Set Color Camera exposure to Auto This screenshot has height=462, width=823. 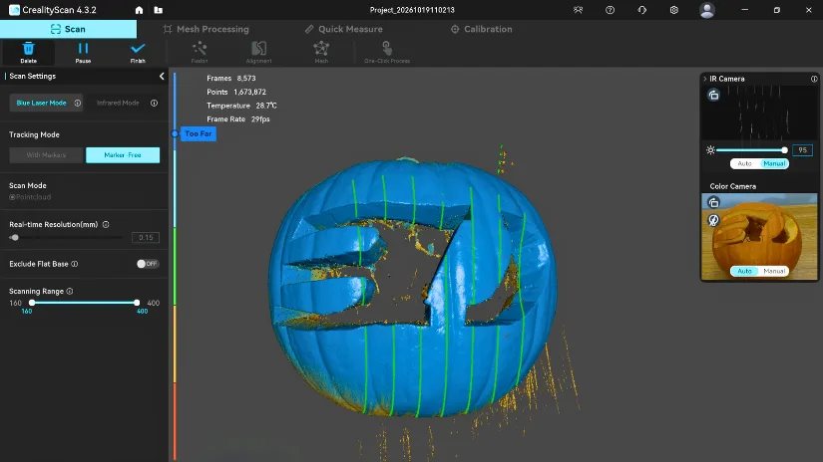coord(744,272)
